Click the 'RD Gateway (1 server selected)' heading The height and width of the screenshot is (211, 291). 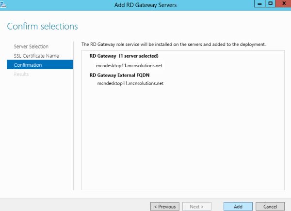point(124,56)
